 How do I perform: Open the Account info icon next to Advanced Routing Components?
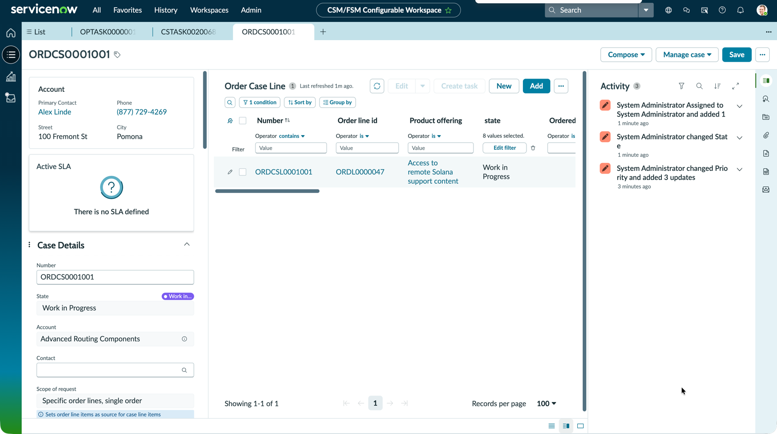184,339
